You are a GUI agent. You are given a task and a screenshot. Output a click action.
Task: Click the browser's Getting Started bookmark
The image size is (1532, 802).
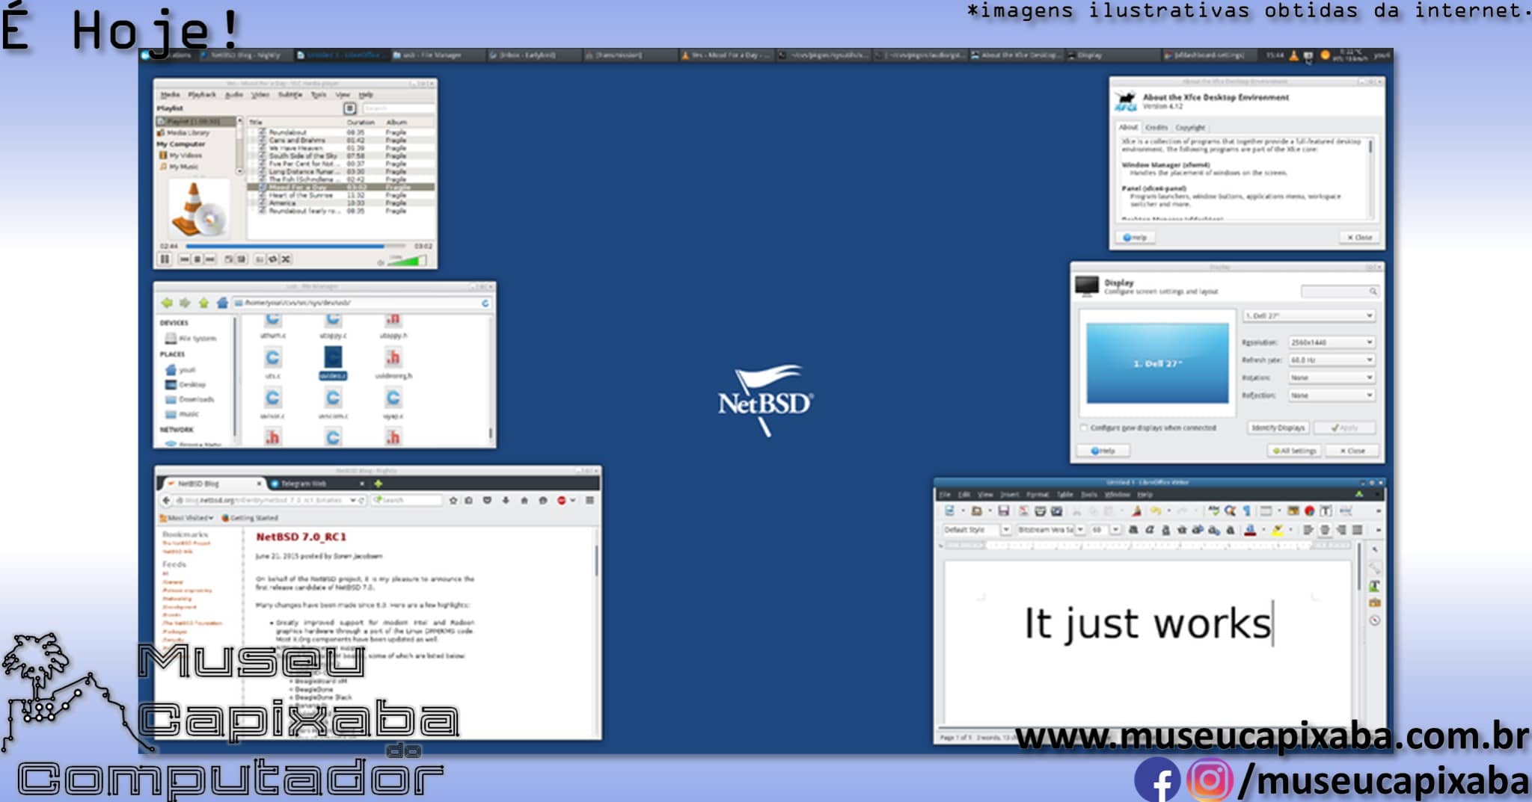[x=250, y=518]
